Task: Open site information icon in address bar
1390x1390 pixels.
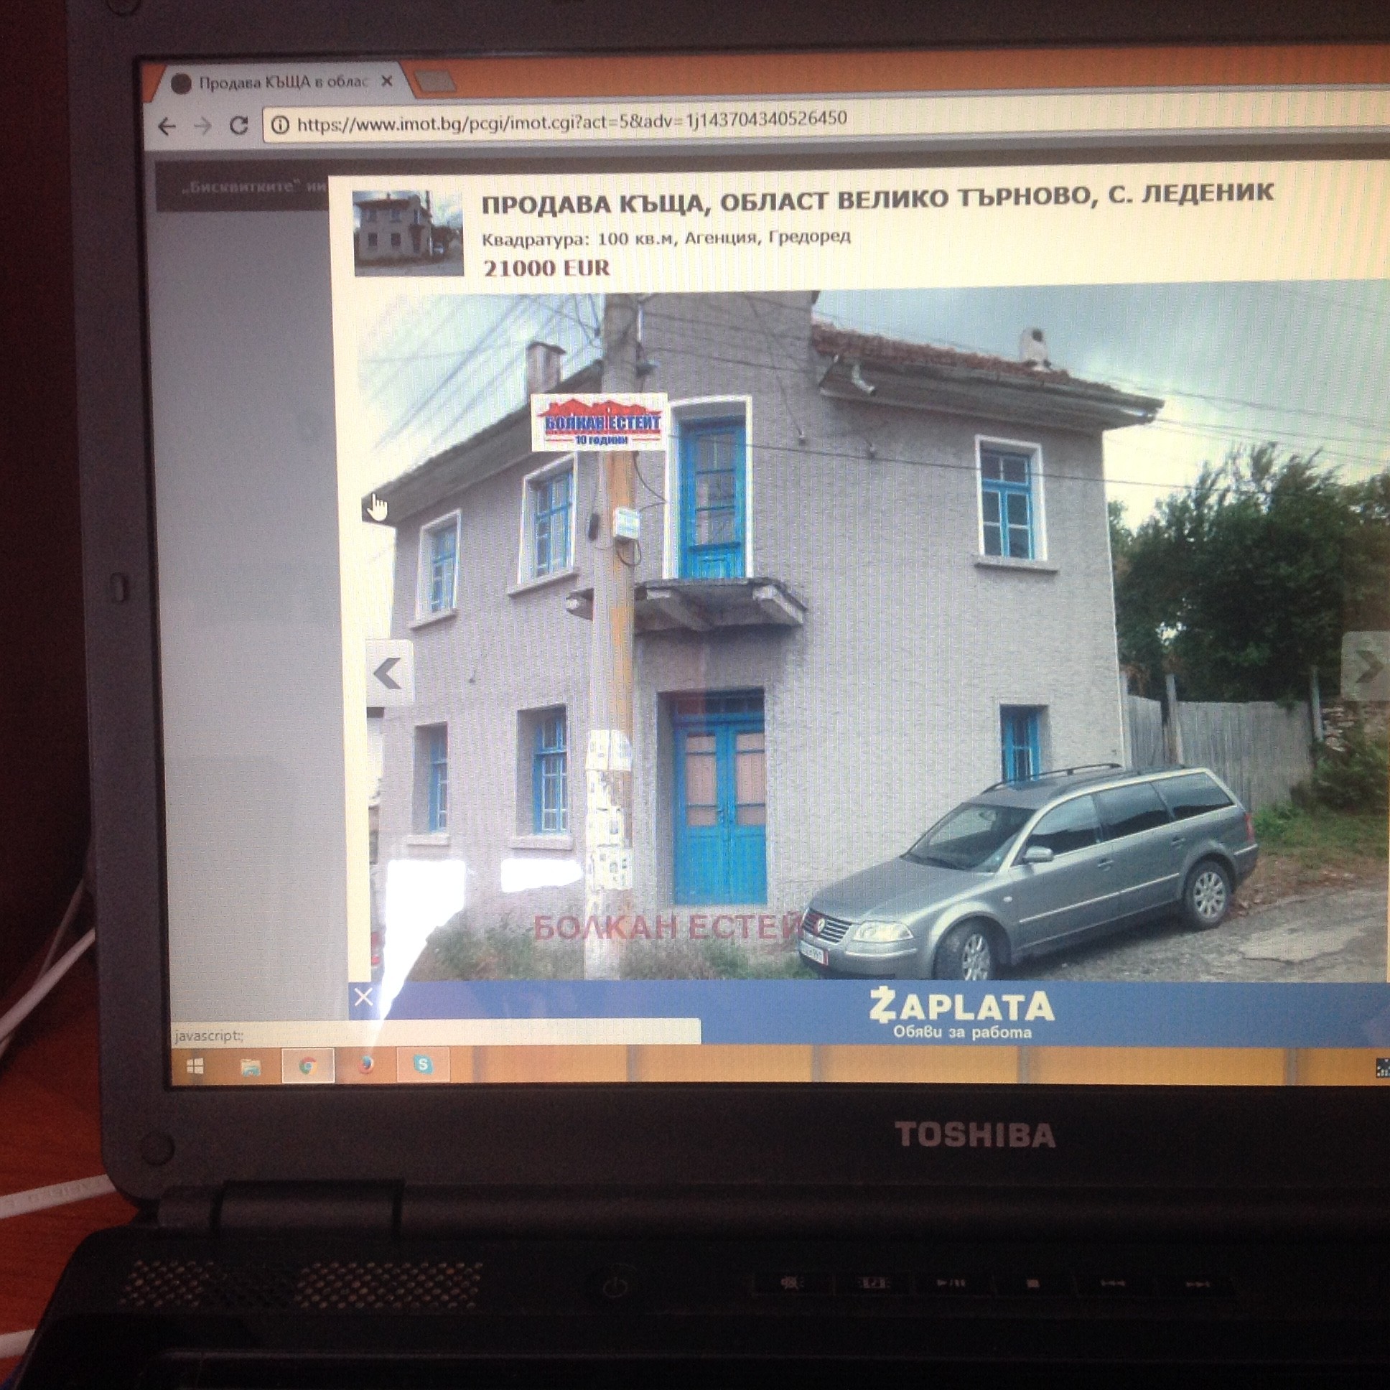Action: (280, 125)
